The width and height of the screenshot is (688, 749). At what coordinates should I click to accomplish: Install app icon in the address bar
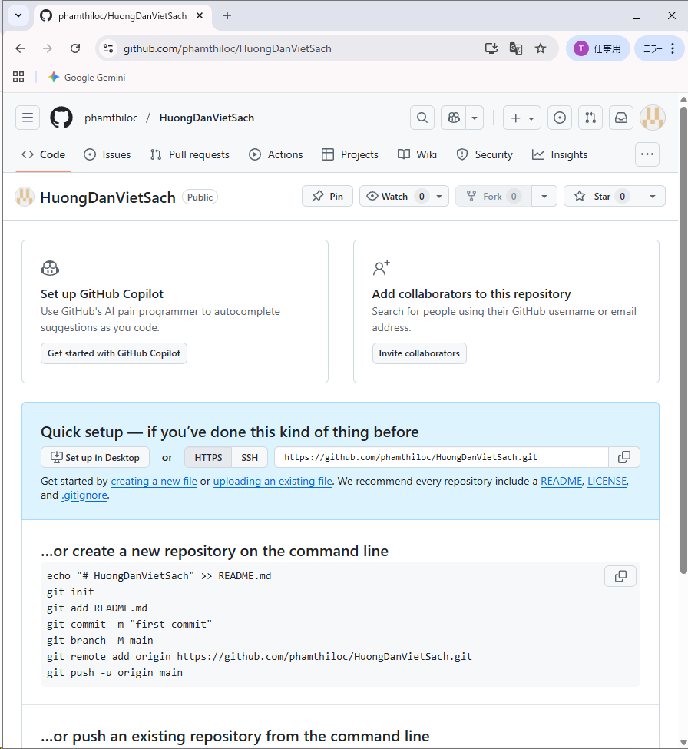[491, 48]
